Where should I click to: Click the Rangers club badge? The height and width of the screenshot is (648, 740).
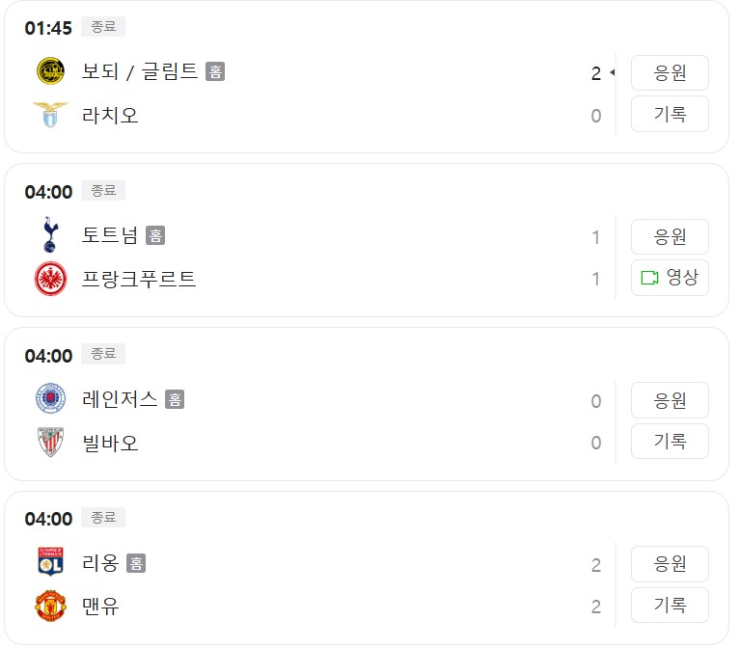50,398
